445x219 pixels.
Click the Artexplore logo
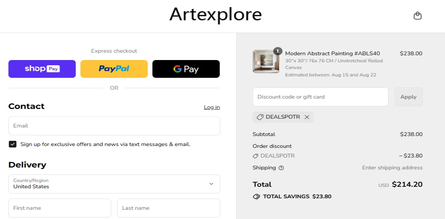click(215, 15)
